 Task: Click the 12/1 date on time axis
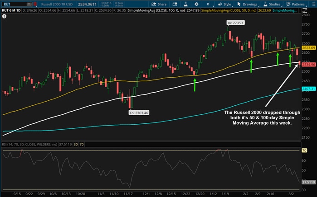click(146, 194)
